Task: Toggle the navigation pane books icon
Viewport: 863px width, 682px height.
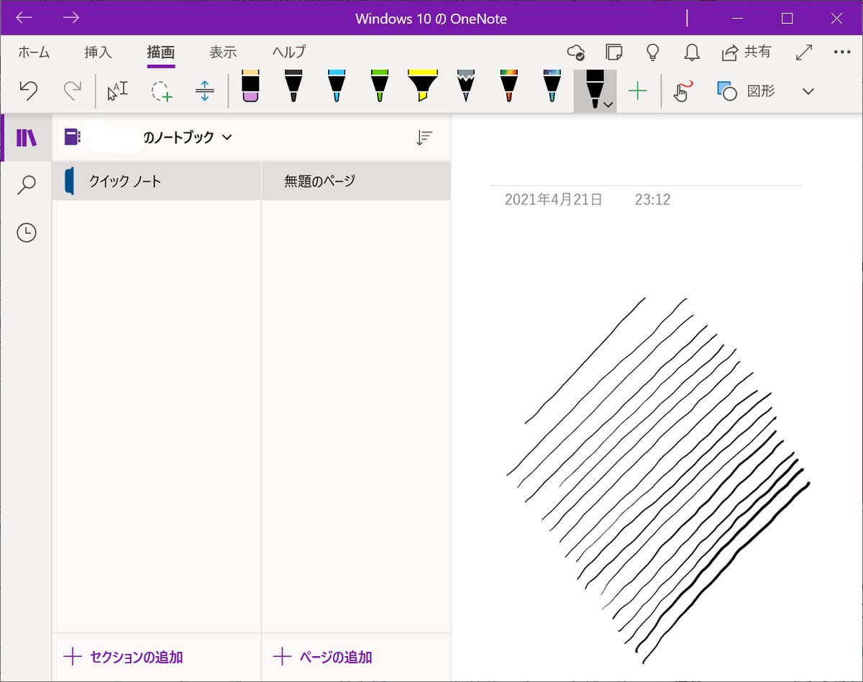Action: 27,137
